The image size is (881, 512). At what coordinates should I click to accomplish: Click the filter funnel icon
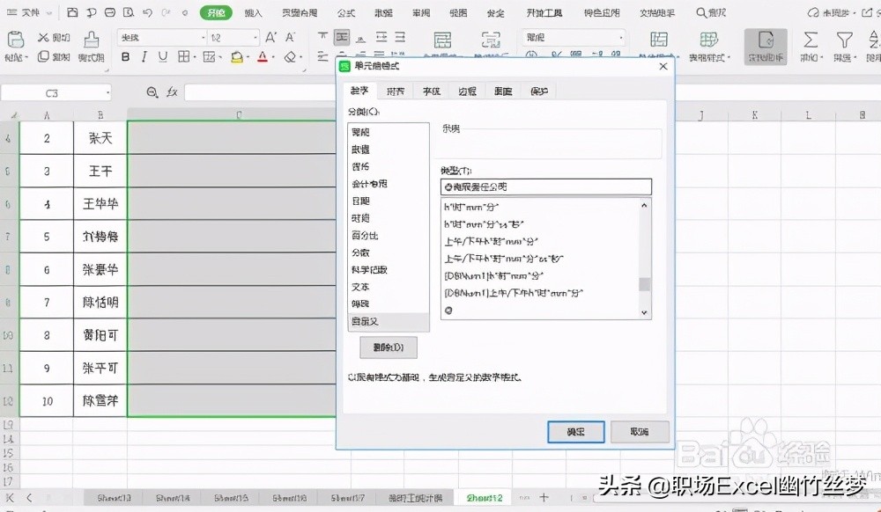844,40
